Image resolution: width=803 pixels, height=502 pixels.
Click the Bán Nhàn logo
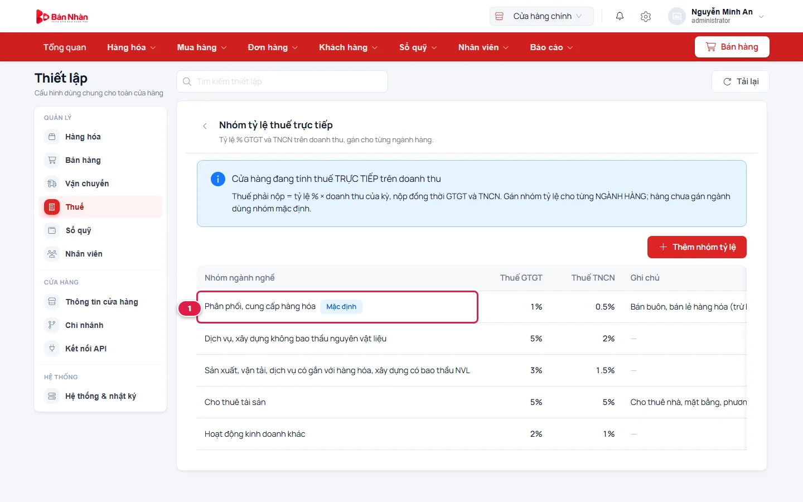[62, 17]
